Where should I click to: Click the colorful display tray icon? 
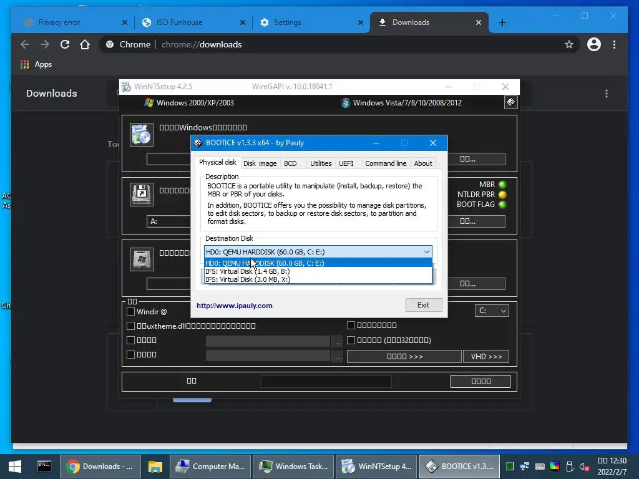coord(555,467)
